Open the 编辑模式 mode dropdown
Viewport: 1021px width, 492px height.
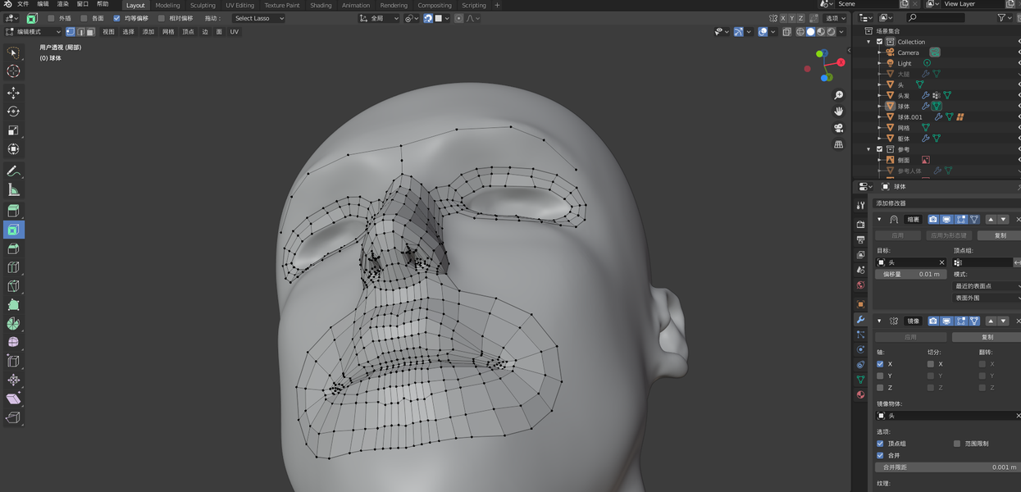point(33,32)
